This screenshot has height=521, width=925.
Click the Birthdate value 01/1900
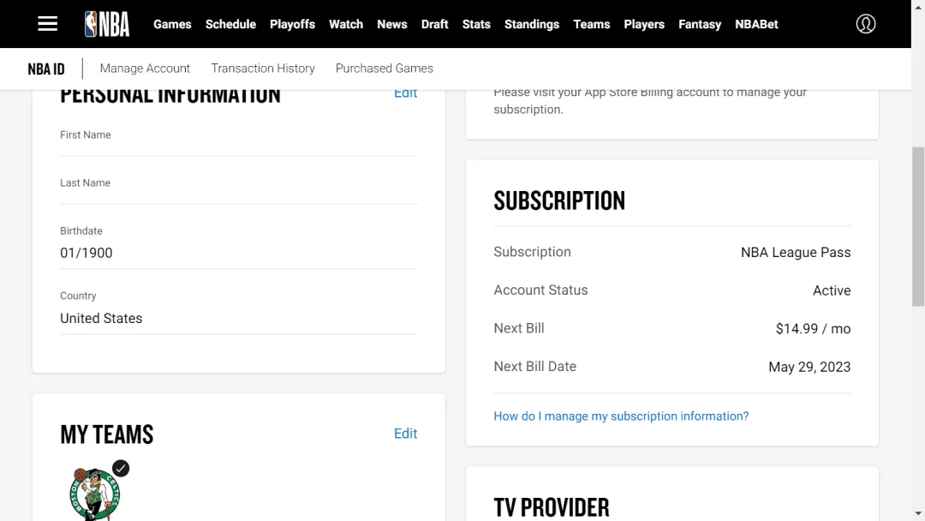[87, 253]
